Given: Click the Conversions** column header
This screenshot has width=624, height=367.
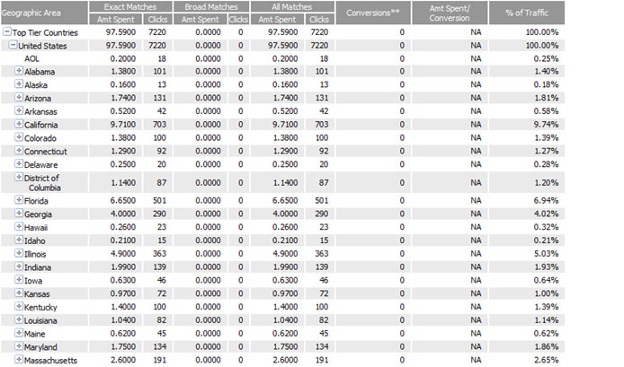Looking at the screenshot, I should click(x=373, y=13).
